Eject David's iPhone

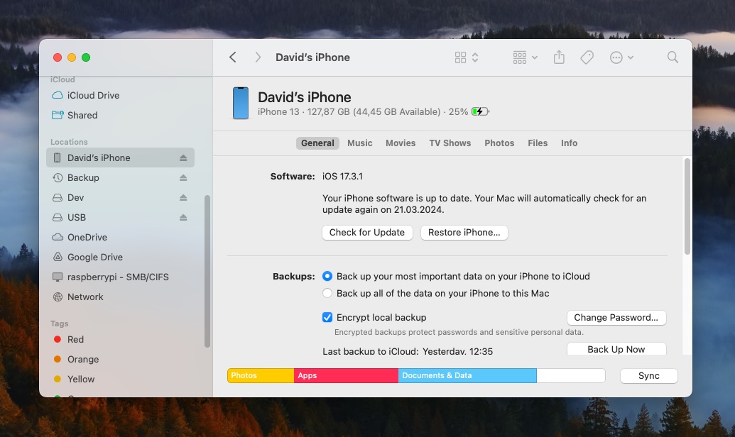[183, 157]
